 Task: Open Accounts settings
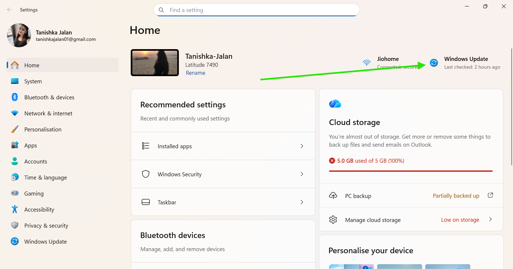pyautogui.click(x=63, y=161)
